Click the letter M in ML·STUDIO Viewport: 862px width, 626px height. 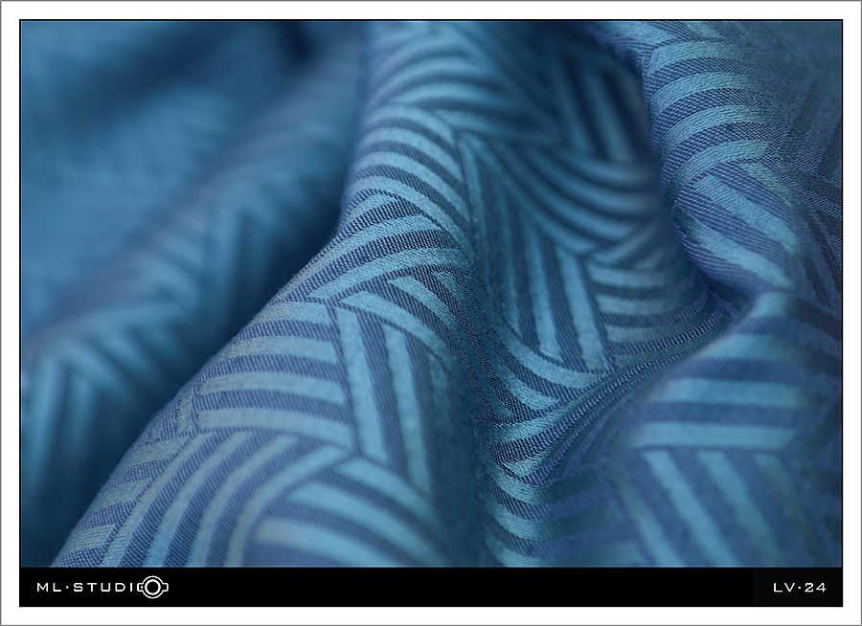pos(43,587)
